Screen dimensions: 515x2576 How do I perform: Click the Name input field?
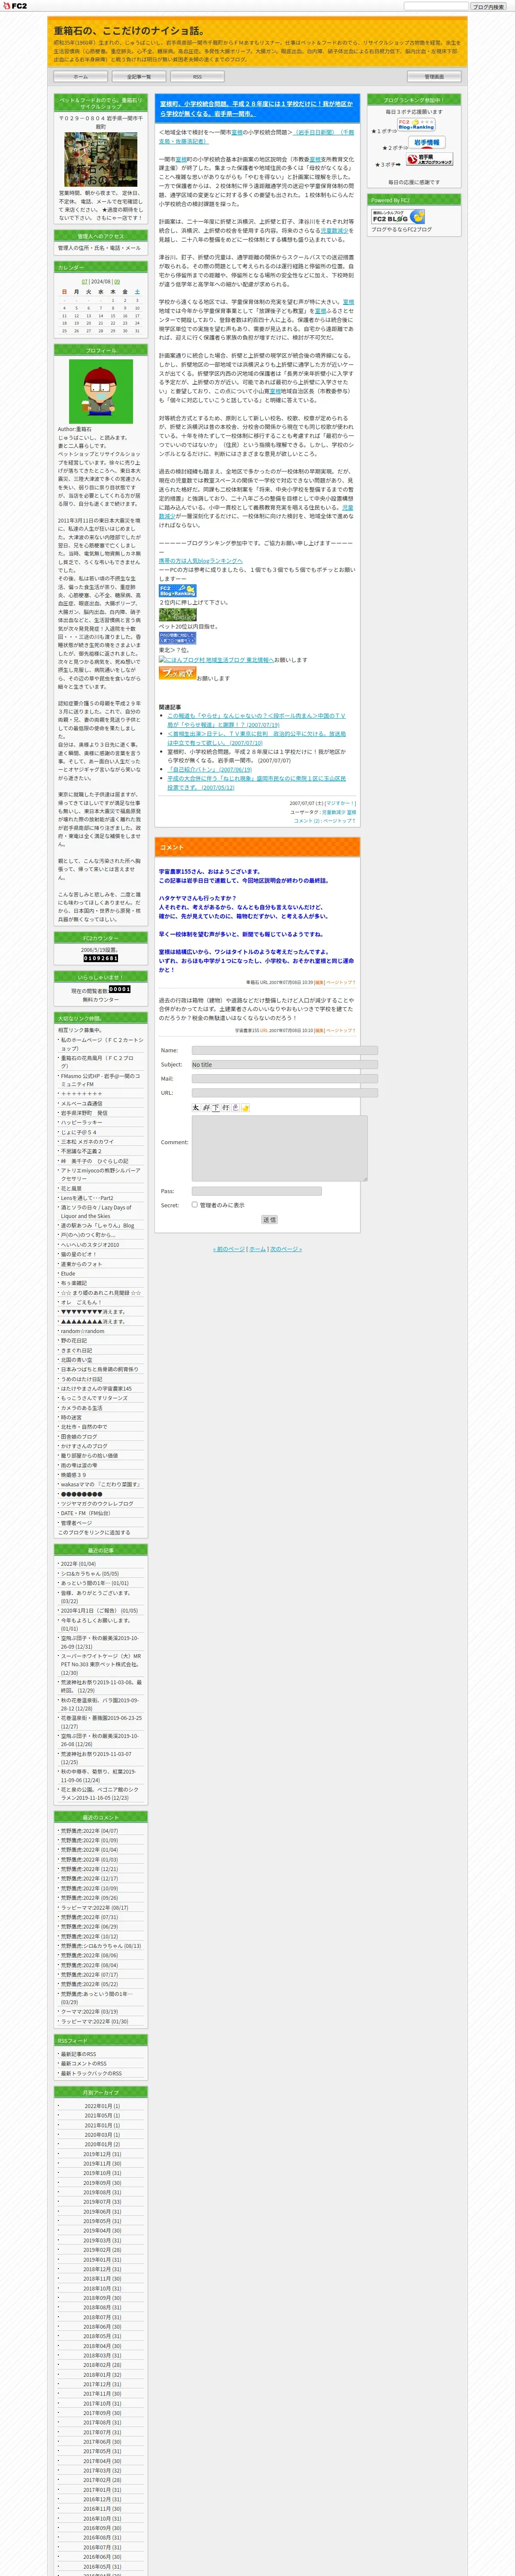[x=285, y=1050]
